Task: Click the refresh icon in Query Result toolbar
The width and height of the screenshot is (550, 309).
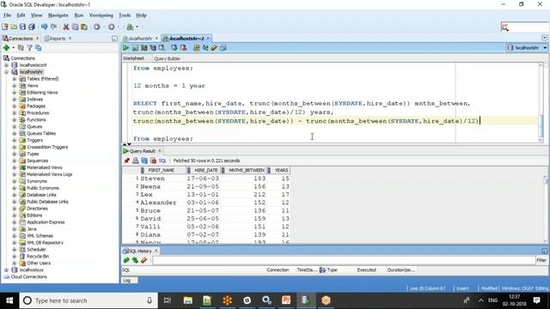Action: pos(144,161)
